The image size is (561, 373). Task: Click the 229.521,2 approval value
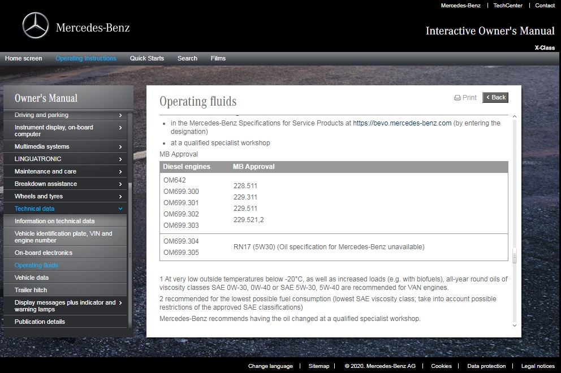pyautogui.click(x=249, y=220)
